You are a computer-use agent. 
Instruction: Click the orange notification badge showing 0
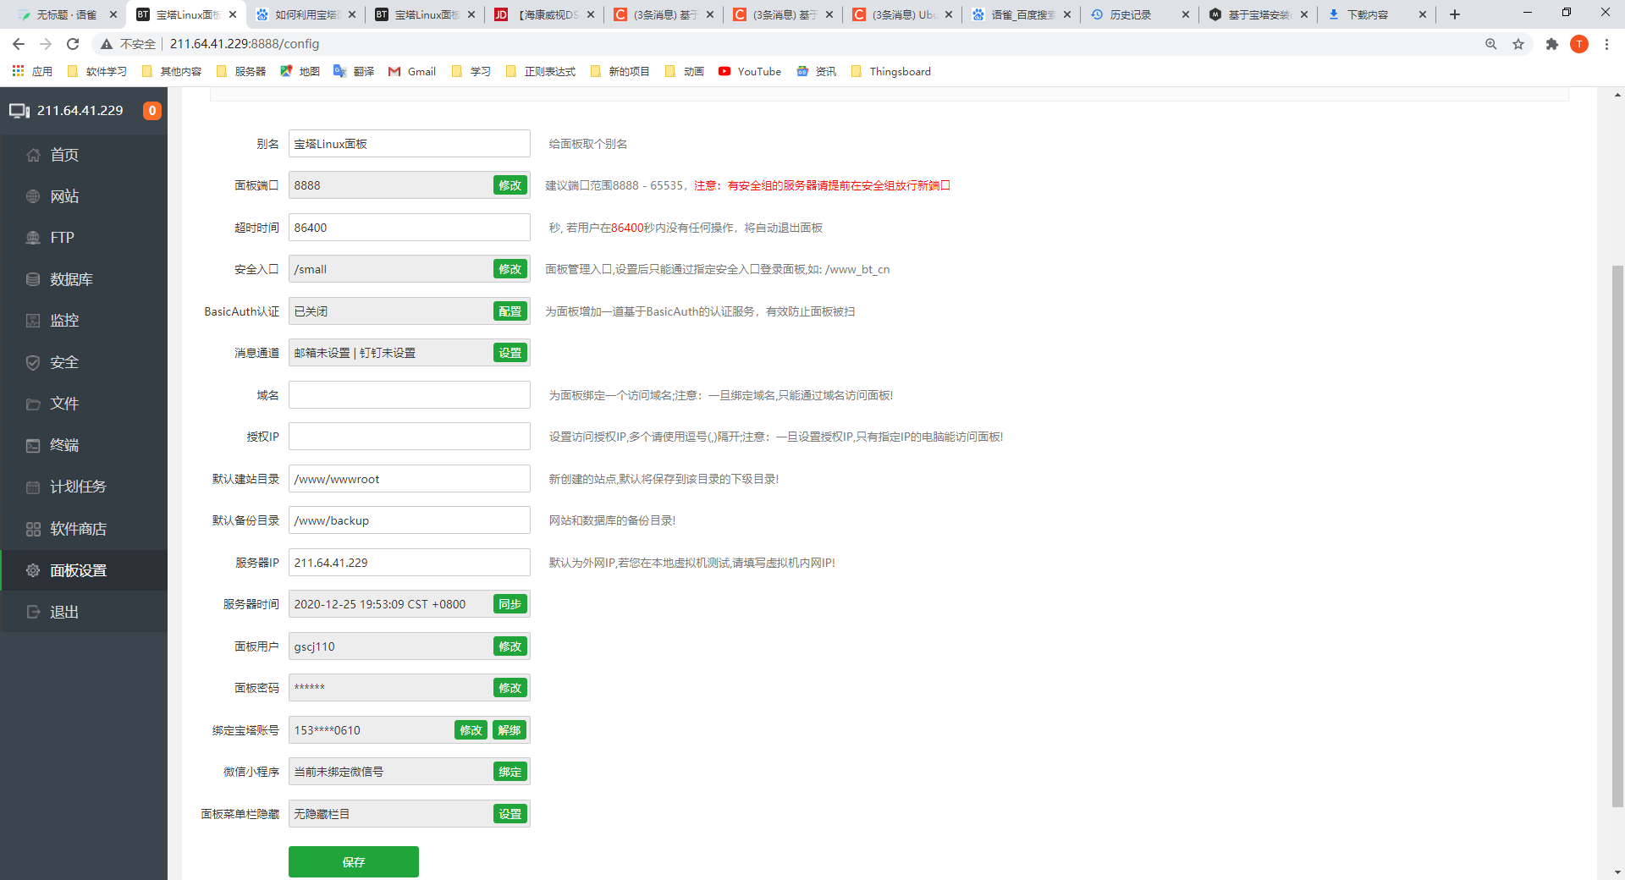pyautogui.click(x=152, y=111)
